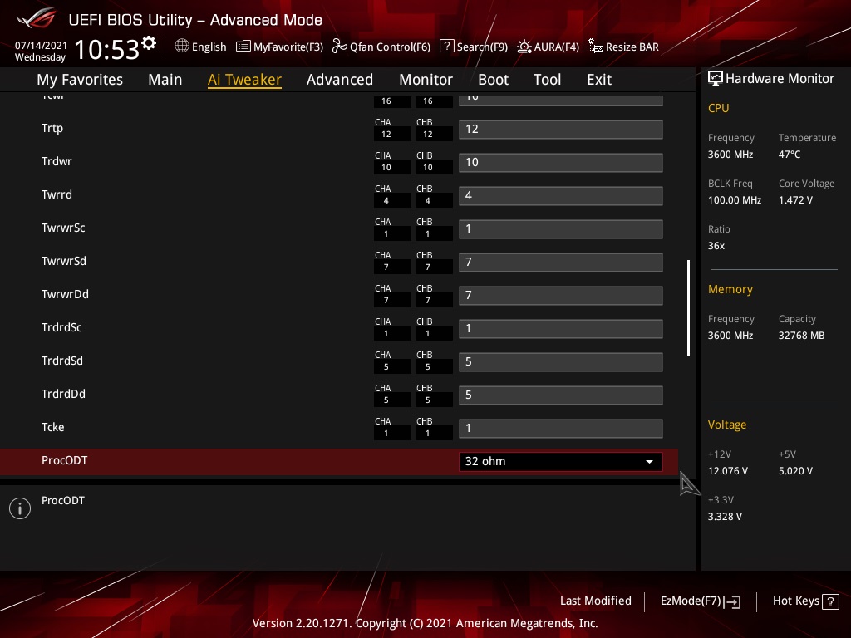
Task: Click the 07/14/2021 date text
Action: pos(41,45)
